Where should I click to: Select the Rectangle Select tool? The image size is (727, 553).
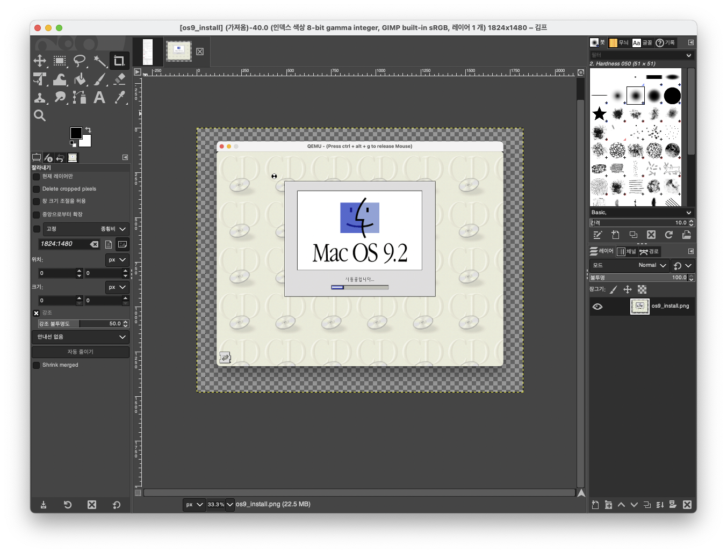tap(60, 61)
